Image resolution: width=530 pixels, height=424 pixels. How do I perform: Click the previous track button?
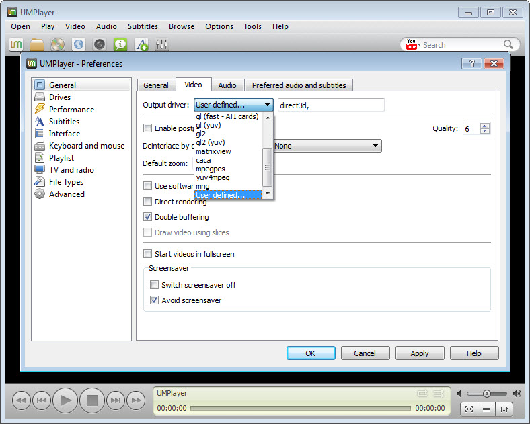[x=41, y=400]
